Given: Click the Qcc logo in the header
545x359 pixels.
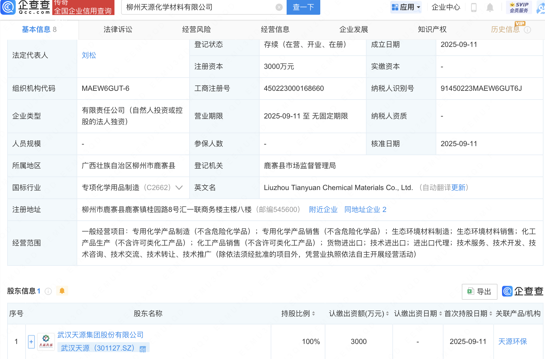Looking at the screenshot, I should [26, 7].
